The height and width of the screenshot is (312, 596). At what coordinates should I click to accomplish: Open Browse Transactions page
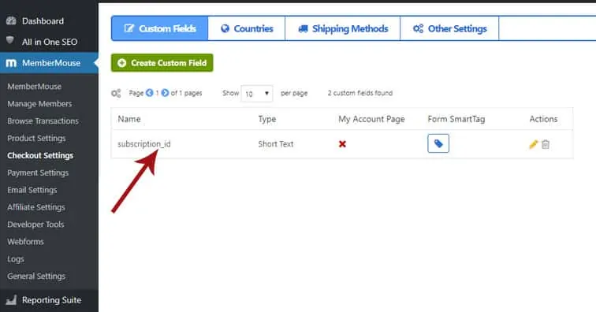click(x=43, y=121)
